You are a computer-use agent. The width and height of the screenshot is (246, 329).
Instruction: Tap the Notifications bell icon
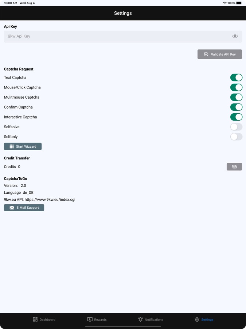click(x=140, y=319)
